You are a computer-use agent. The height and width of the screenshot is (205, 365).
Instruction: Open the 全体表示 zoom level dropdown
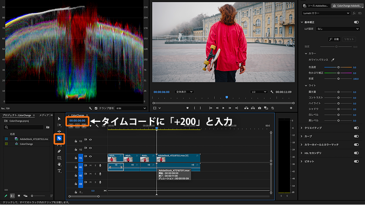pos(184,92)
